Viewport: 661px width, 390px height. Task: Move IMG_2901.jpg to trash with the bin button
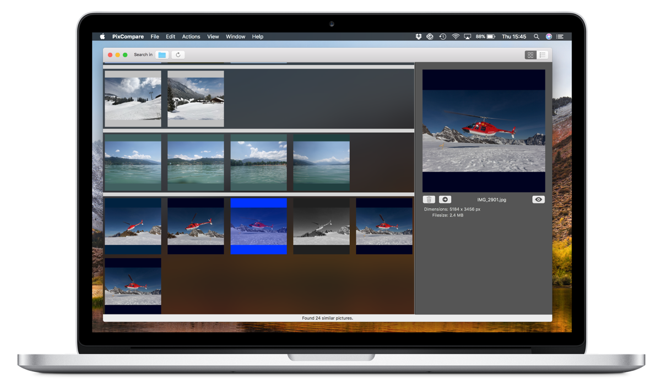click(429, 199)
